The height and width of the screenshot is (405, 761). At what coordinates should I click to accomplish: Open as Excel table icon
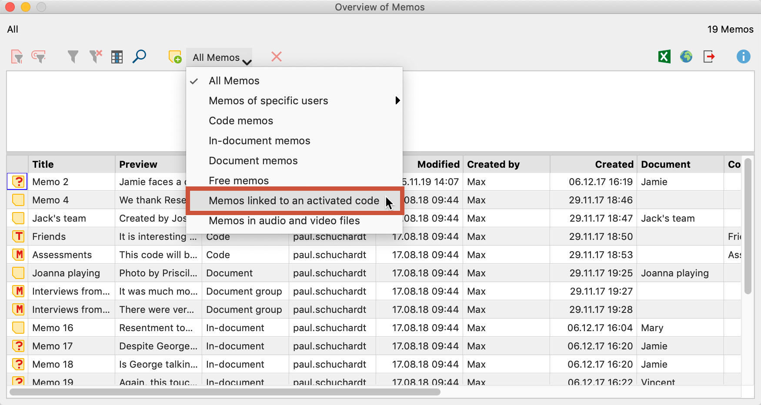(x=664, y=56)
